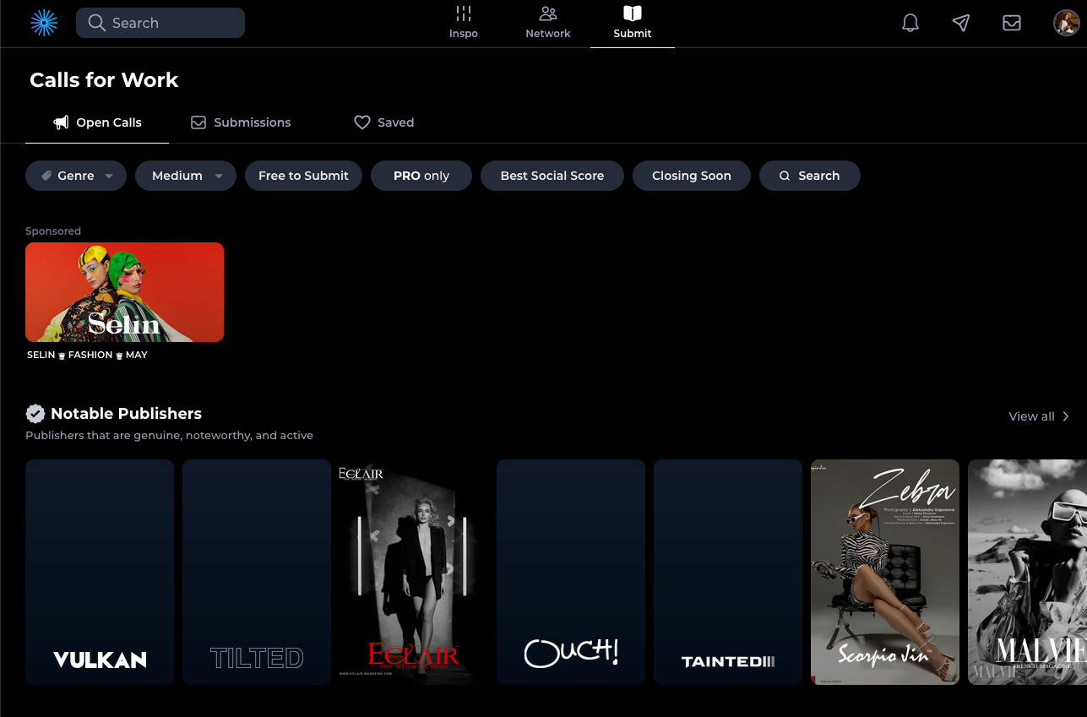1087x717 pixels.
Task: Go to the Inspo section
Action: tap(463, 23)
